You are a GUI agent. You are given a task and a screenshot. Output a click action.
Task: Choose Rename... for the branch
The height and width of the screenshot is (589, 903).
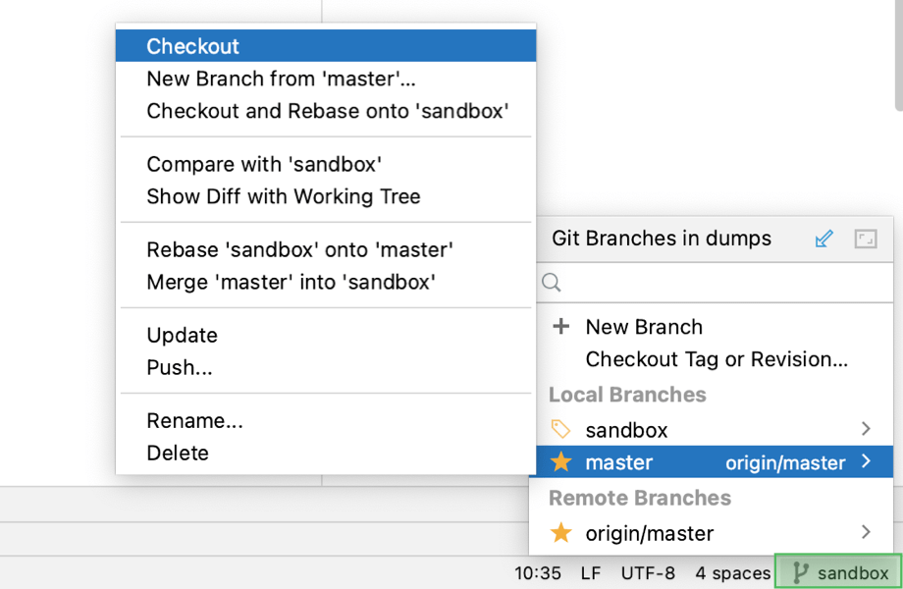pyautogui.click(x=326, y=420)
